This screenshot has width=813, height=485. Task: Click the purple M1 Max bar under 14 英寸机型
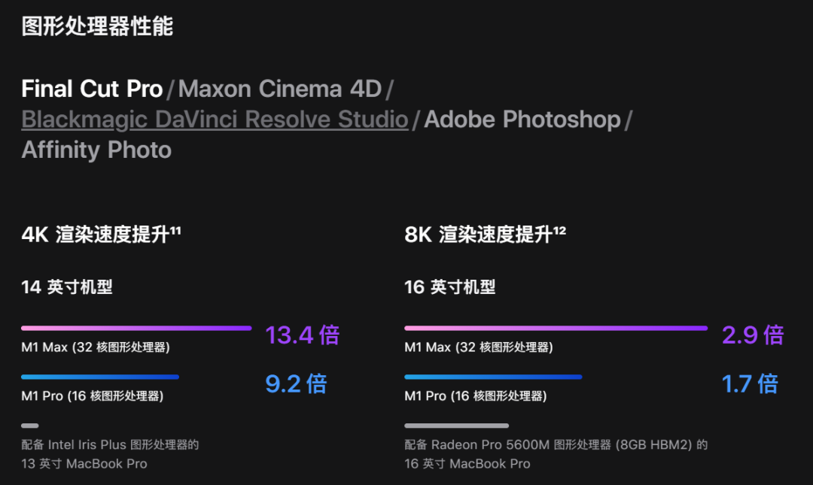click(x=136, y=328)
